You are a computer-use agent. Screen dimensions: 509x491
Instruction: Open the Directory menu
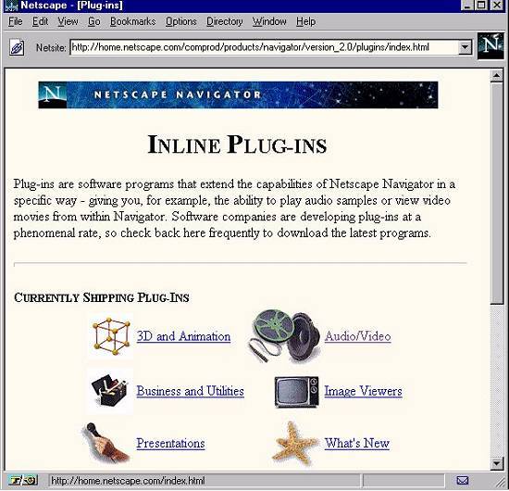(x=225, y=21)
